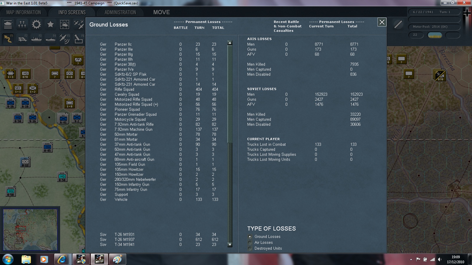The image size is (472, 265).
Task: Select the German 0-12 unit counter
Action: (x=25, y=162)
